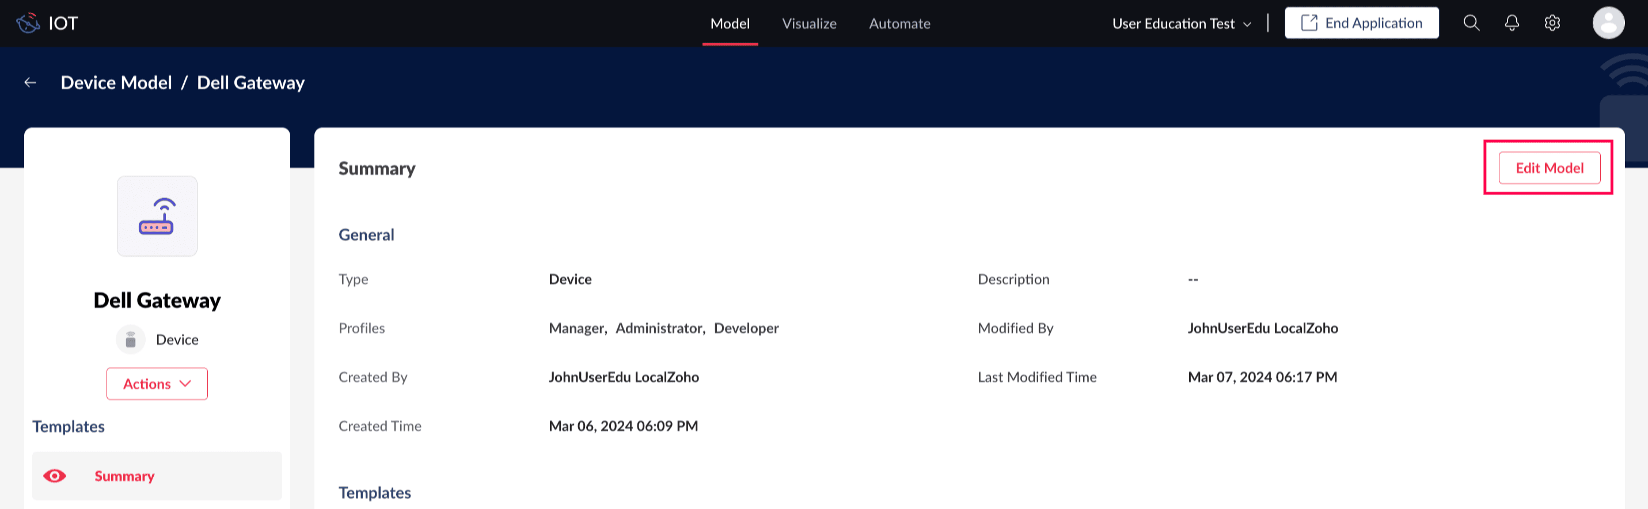
Task: Click the Administrator profile value
Action: point(659,328)
